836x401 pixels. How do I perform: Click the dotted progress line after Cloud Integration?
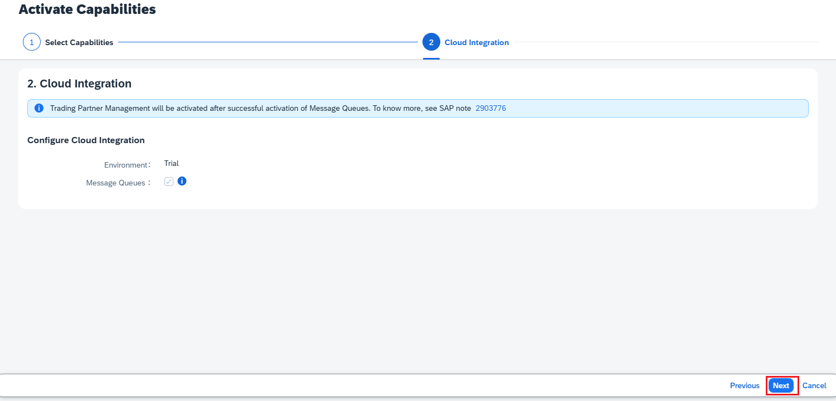(663, 42)
